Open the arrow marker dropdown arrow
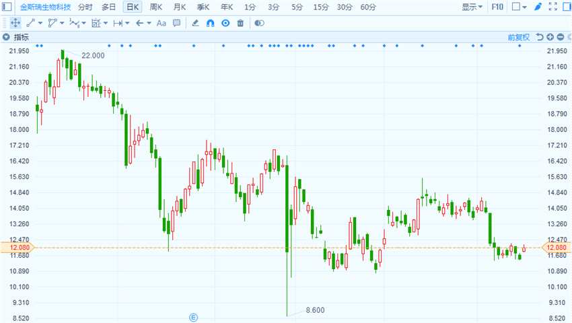Screen dimensions: 572x323 click(x=149, y=24)
